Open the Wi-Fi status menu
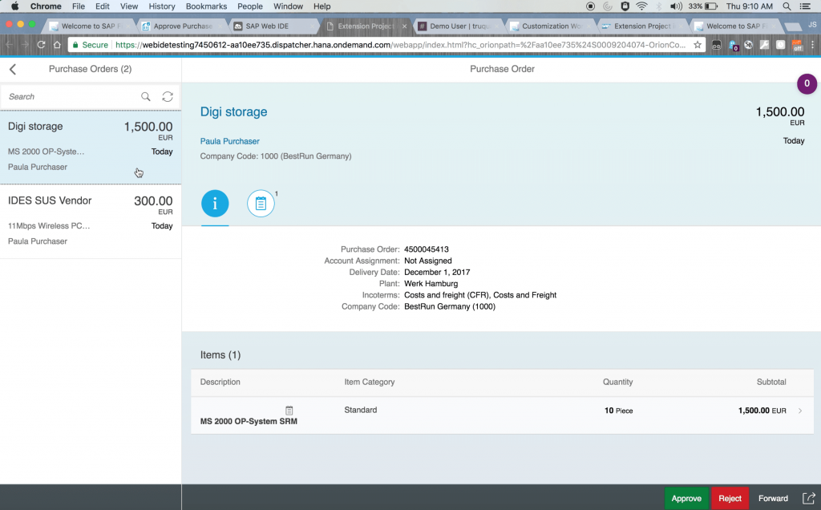 (x=641, y=6)
